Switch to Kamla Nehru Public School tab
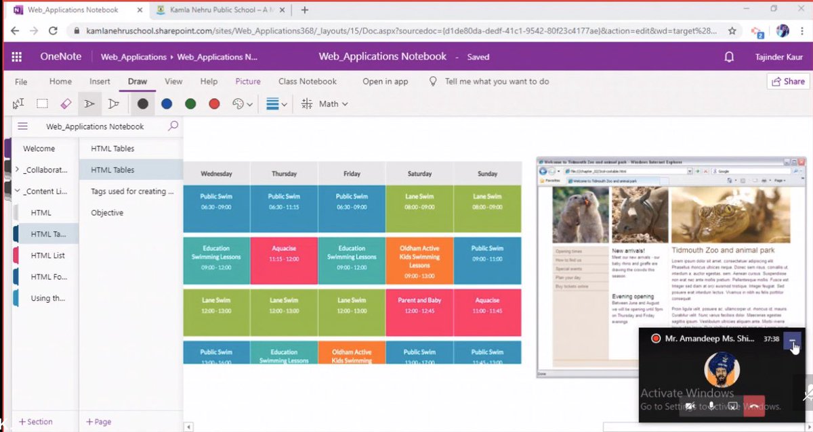Image resolution: width=813 pixels, height=432 pixels. coord(219,9)
